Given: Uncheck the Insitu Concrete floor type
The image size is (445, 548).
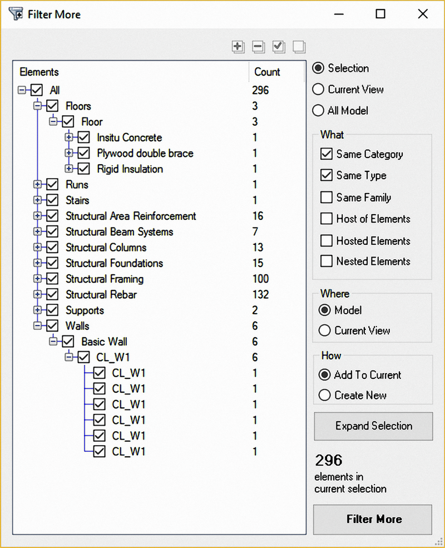Looking at the screenshot, I should [83, 137].
